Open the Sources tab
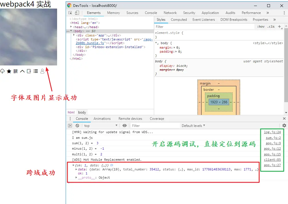The height and width of the screenshot is (204, 288). coord(132,13)
